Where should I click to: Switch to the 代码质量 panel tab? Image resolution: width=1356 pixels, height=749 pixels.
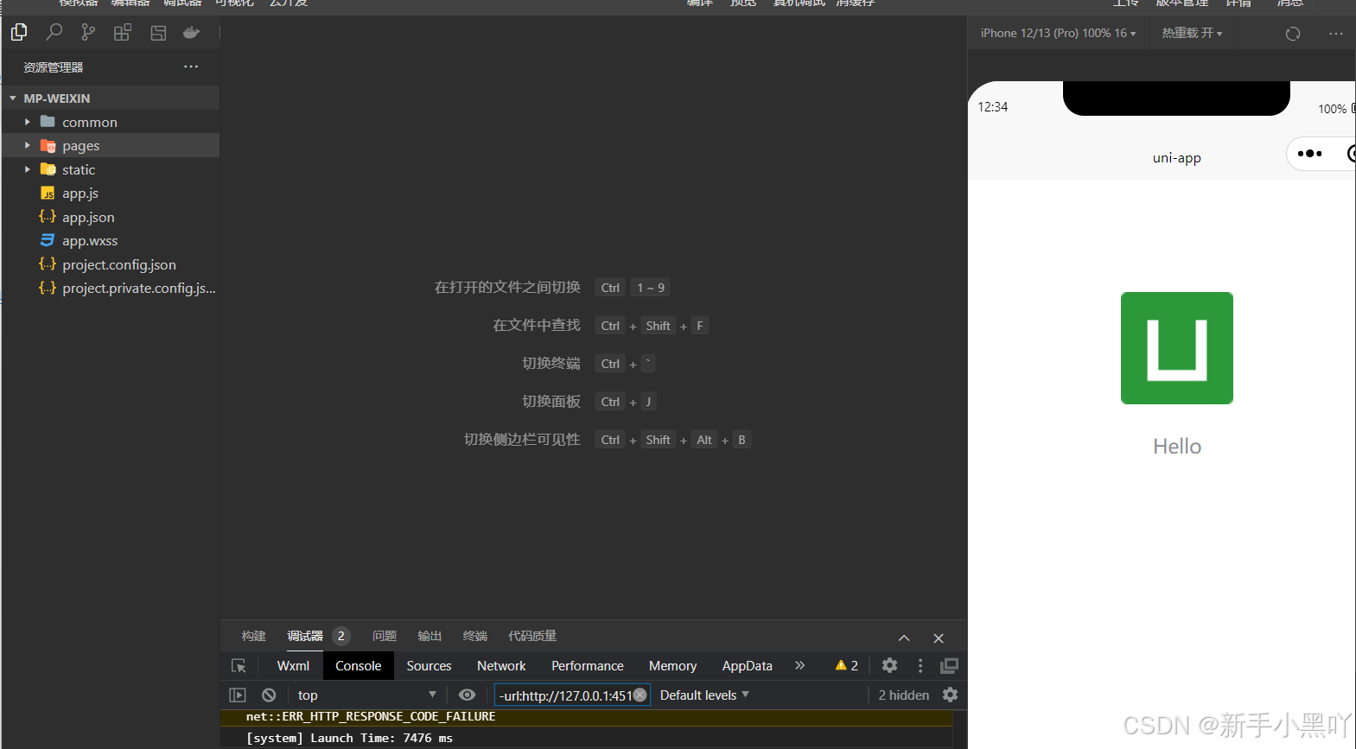532,636
